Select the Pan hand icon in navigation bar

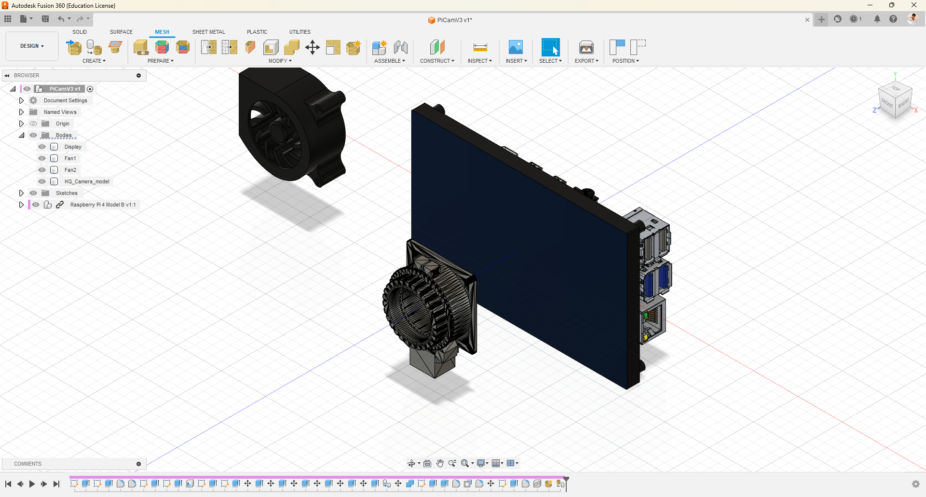pyautogui.click(x=440, y=463)
